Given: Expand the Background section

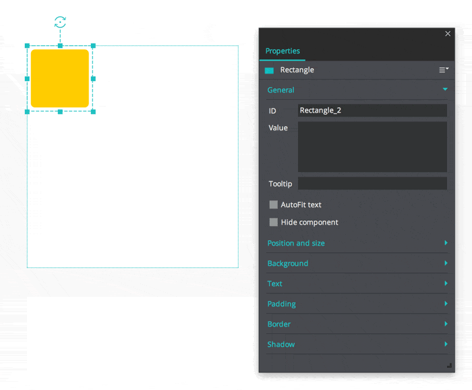Looking at the screenshot, I should pyautogui.click(x=446, y=263).
